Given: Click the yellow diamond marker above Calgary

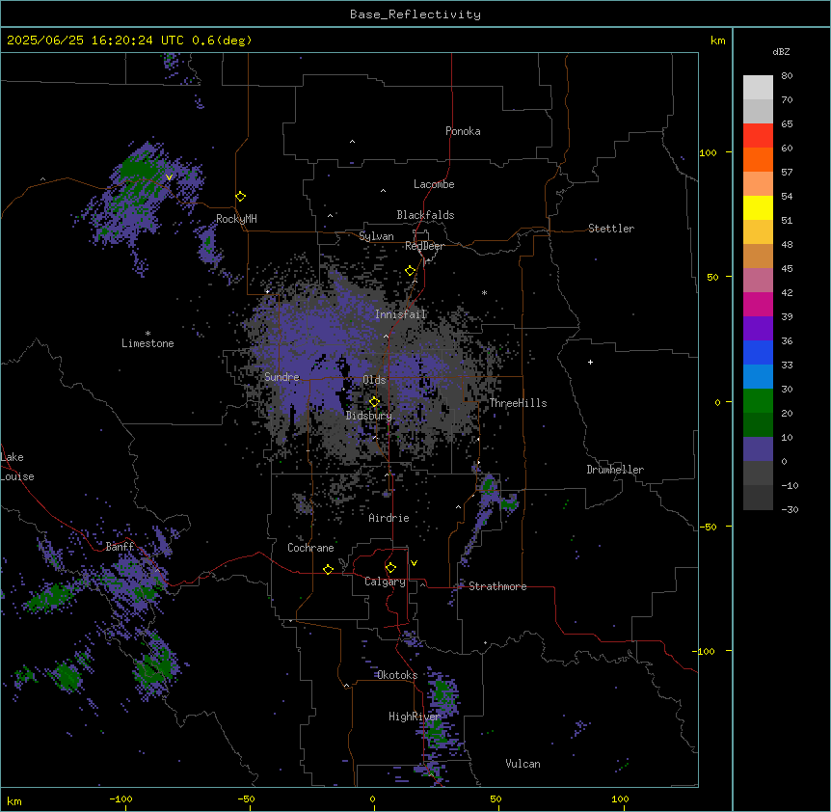Looking at the screenshot, I should [390, 568].
